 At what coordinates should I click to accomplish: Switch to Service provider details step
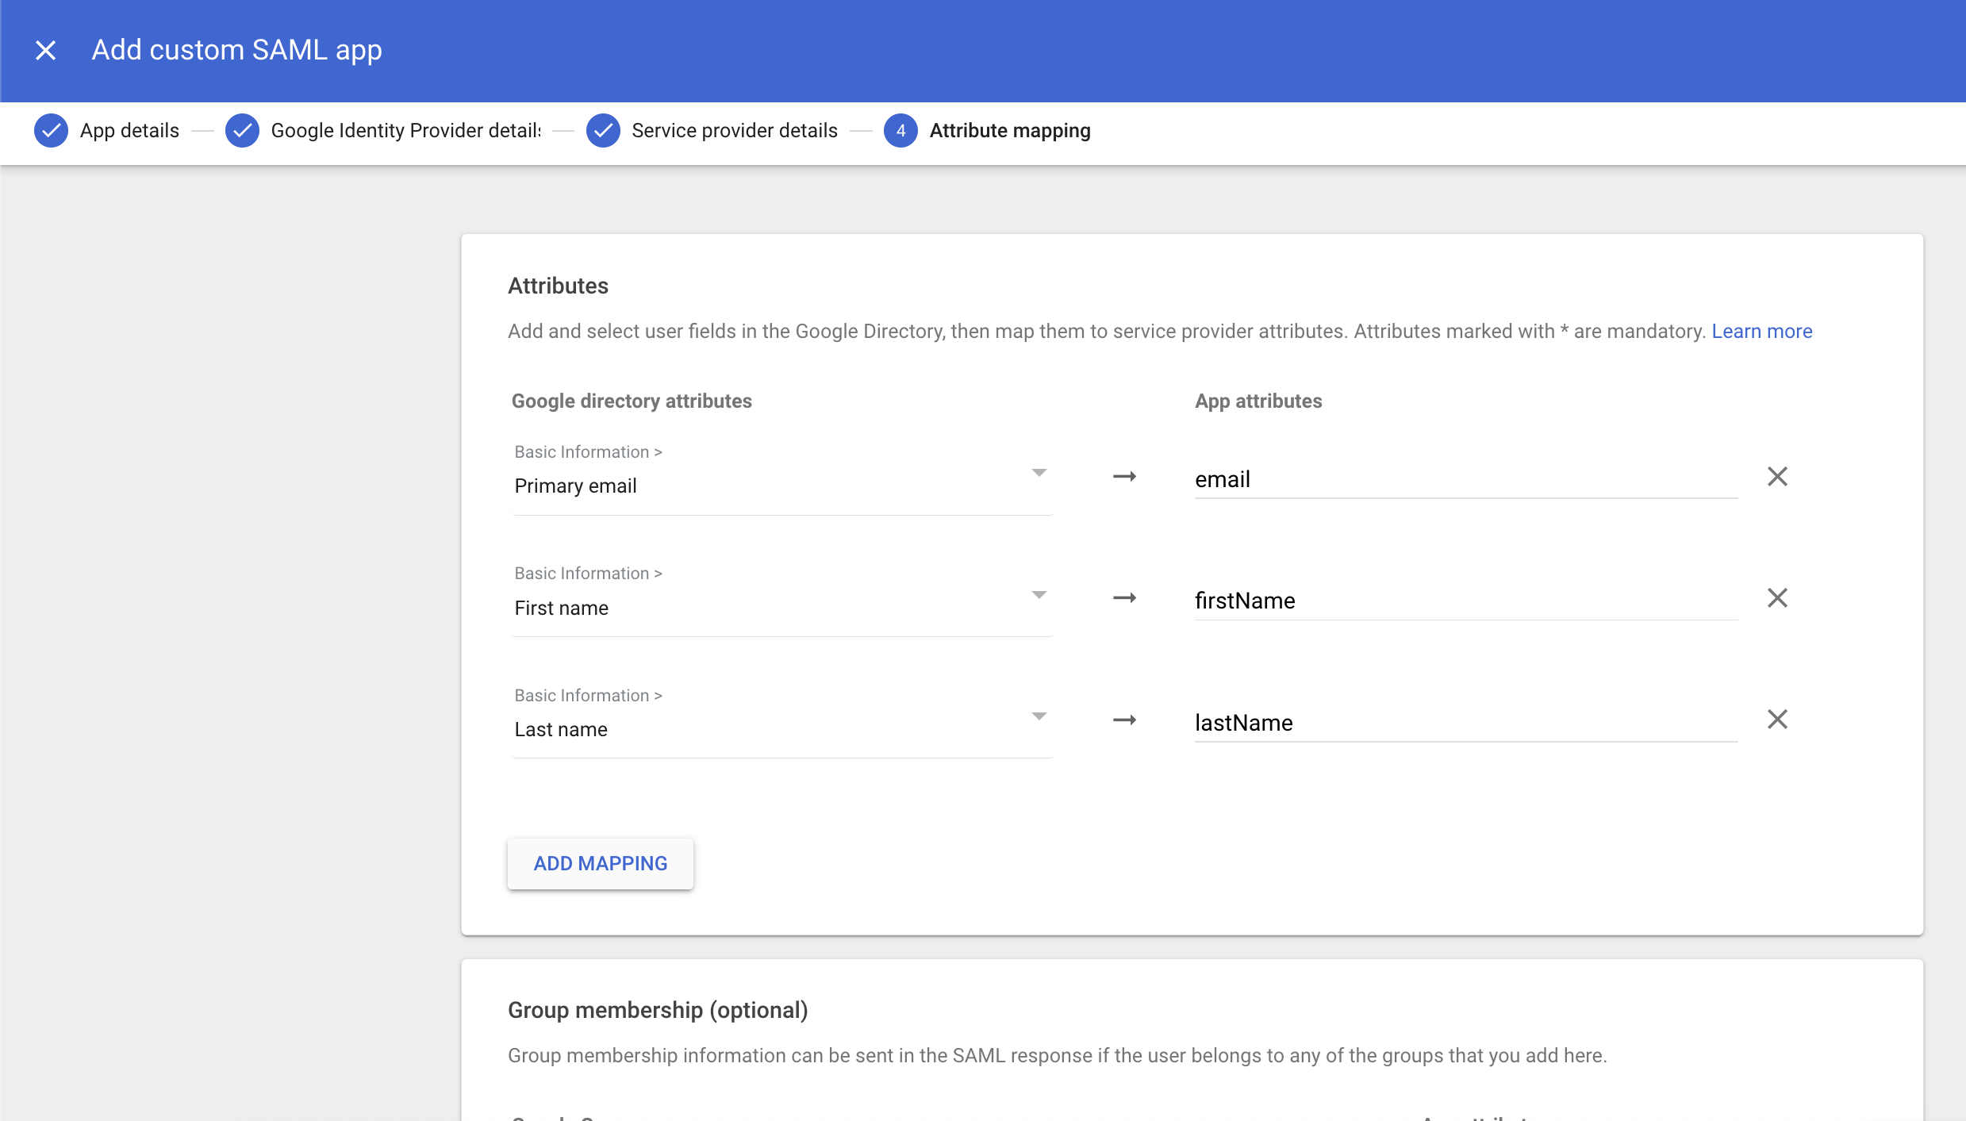coord(734,131)
